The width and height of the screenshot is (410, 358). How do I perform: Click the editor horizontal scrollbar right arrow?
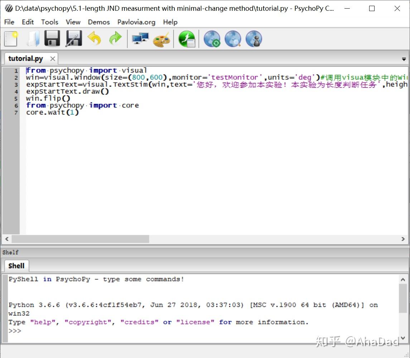(x=403, y=239)
